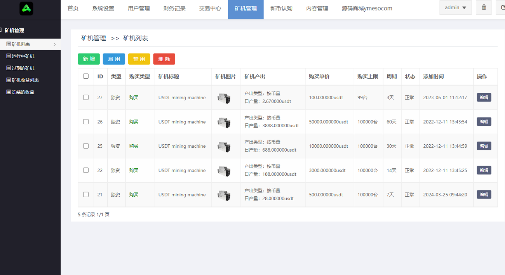This screenshot has height=275, width=505.
Task: Click the date 2024-03-25 09:44:20
Action: [x=445, y=195]
